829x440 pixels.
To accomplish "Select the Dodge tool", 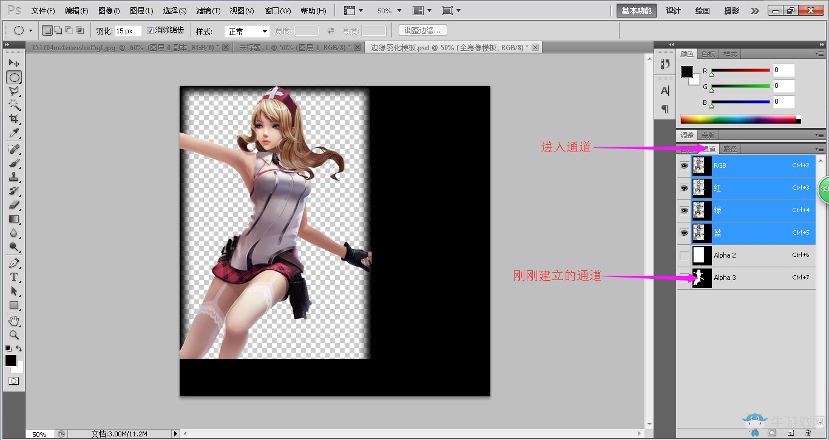I will (14, 247).
